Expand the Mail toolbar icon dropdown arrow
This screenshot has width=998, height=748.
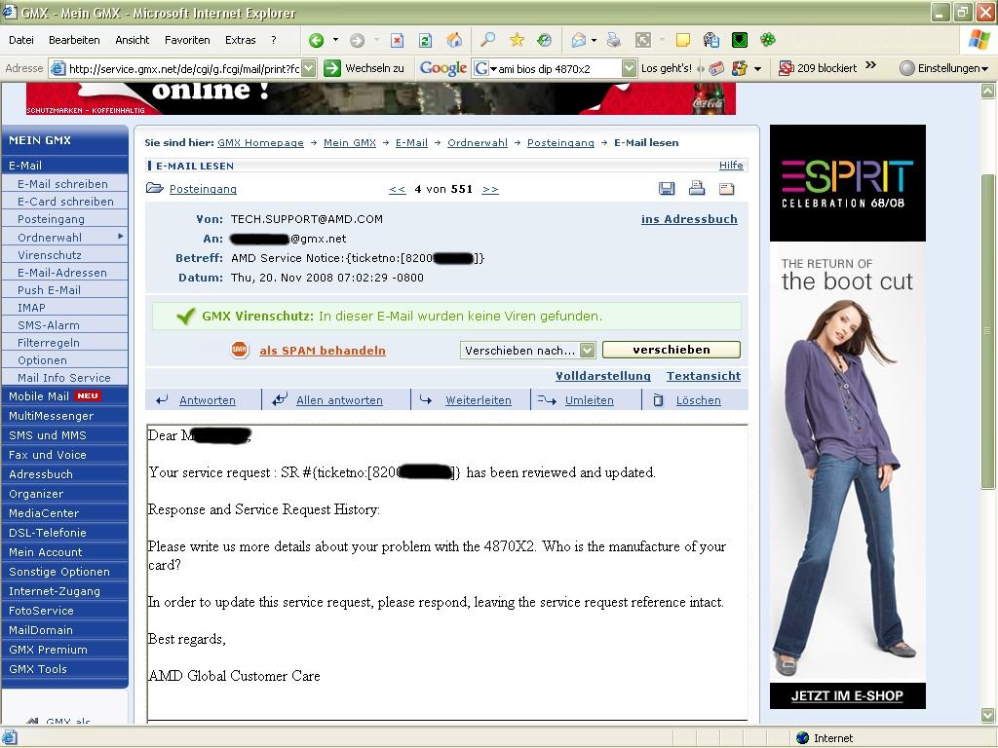(594, 40)
